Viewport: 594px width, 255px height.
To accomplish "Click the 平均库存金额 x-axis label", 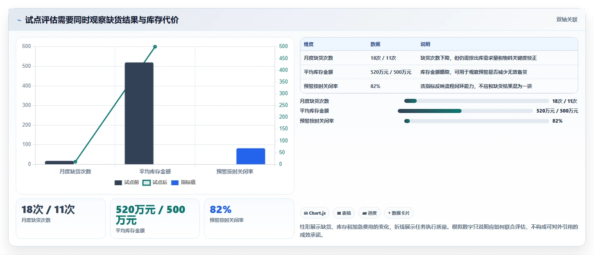I will tap(155, 171).
